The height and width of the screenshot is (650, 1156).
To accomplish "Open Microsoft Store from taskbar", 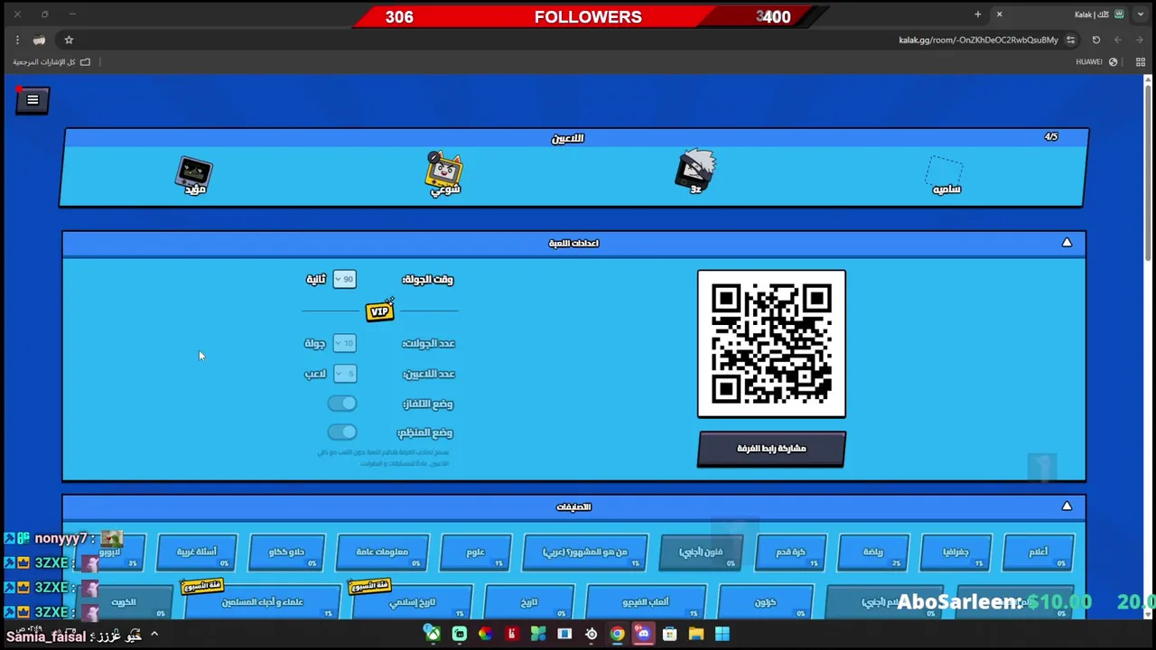I will [670, 634].
